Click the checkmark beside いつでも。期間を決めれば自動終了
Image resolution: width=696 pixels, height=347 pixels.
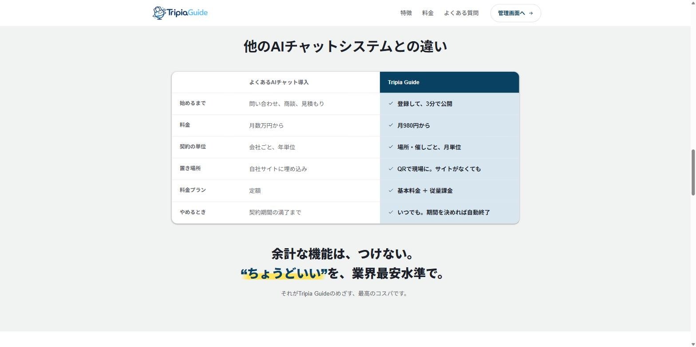pos(391,212)
